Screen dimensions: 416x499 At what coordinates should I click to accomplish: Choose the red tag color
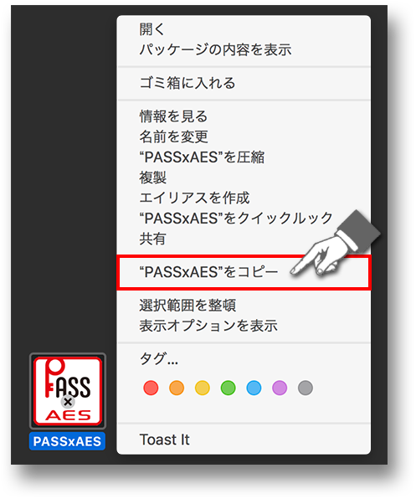(x=151, y=388)
